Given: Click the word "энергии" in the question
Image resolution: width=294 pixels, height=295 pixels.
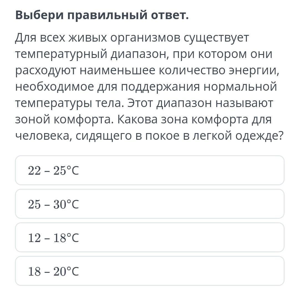Looking at the screenshot, I should coord(253,70).
